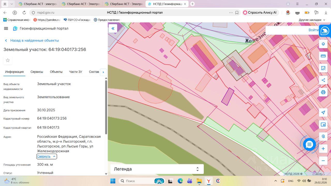This screenshot has height=186, width=331.
Task: Select the ruler measurement tool
Action: (x=323, y=56)
